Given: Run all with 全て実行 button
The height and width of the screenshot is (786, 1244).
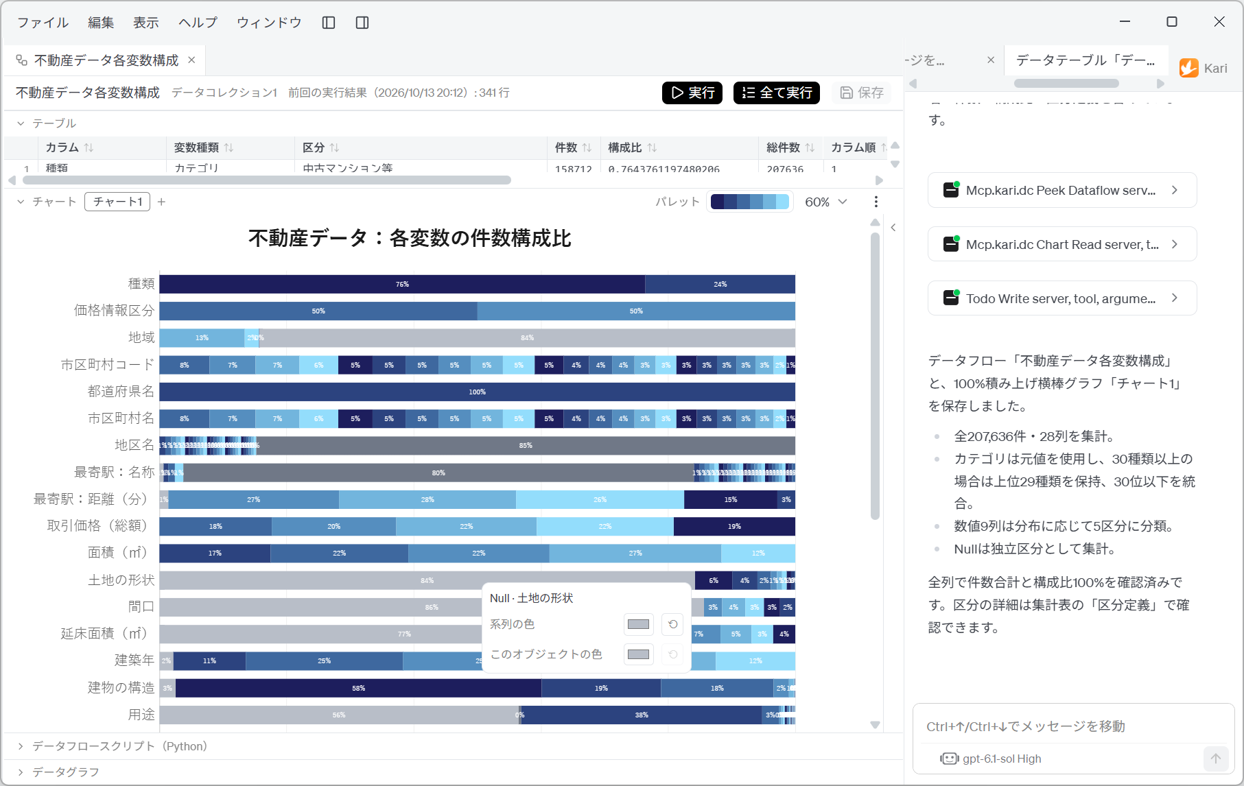Looking at the screenshot, I should pyautogui.click(x=777, y=93).
